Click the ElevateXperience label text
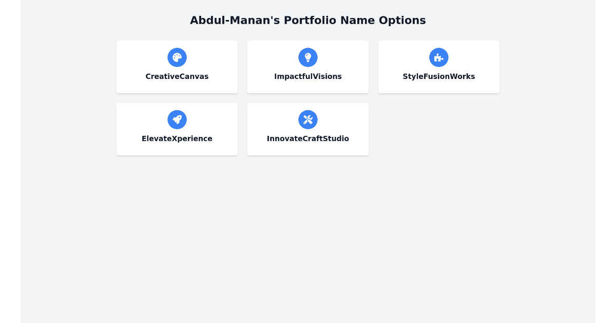 (x=177, y=138)
